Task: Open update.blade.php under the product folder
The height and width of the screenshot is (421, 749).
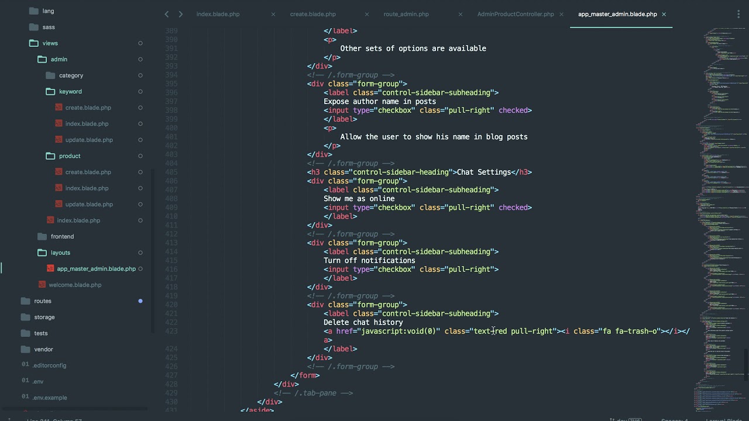Action: [89, 204]
